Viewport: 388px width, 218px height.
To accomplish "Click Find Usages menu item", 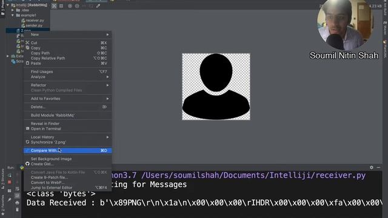I will click(67, 71).
